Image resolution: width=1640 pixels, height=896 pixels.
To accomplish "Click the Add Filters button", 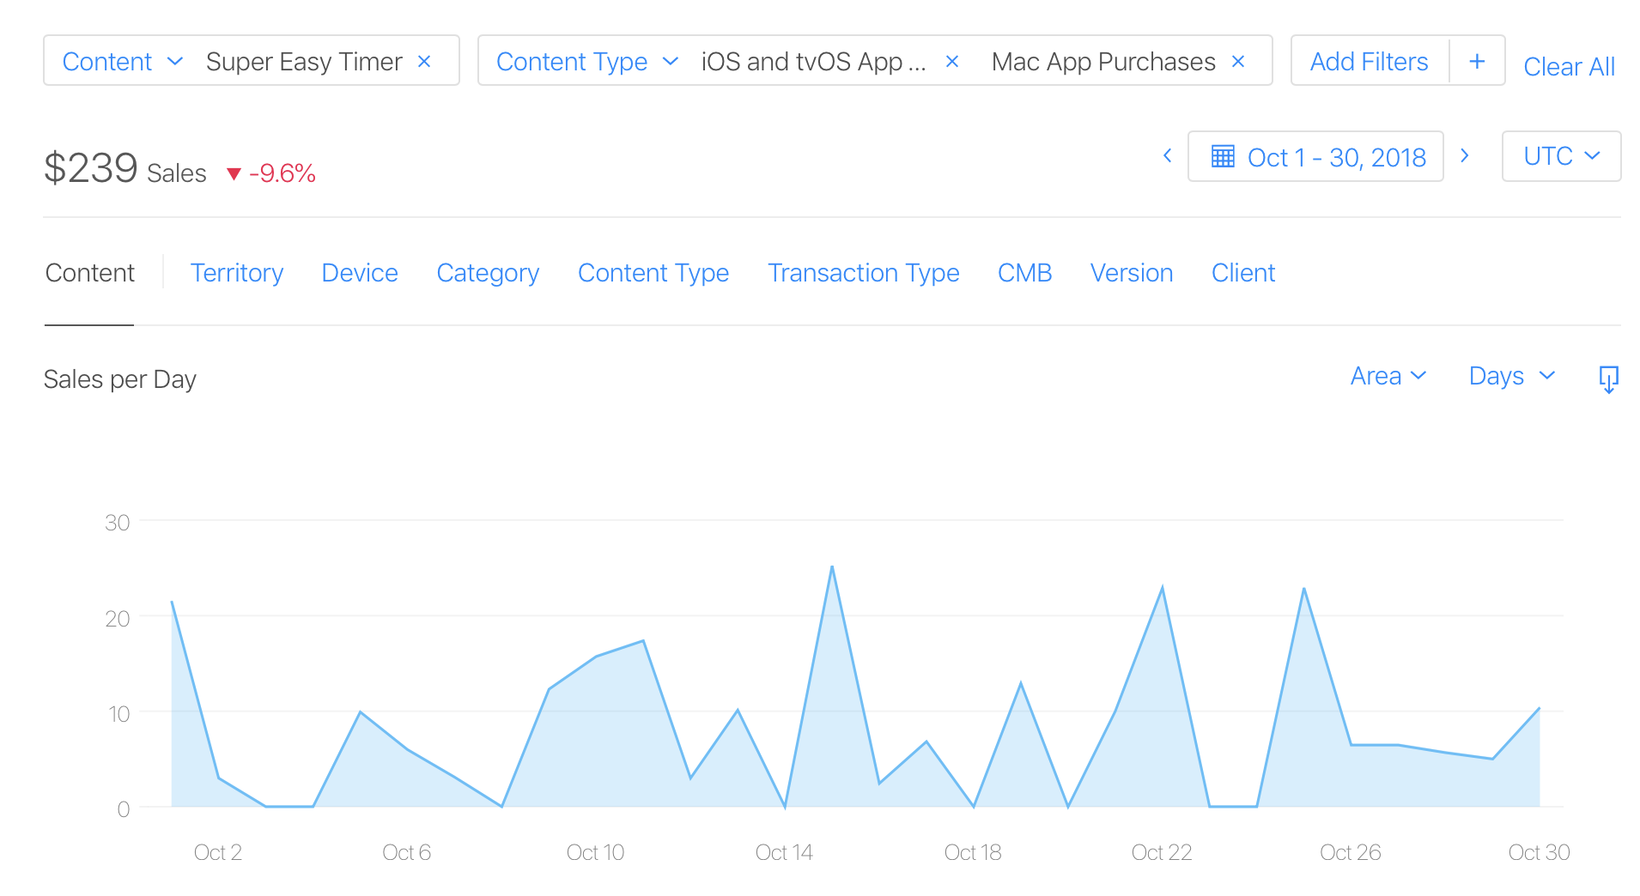I will pyautogui.click(x=1369, y=60).
